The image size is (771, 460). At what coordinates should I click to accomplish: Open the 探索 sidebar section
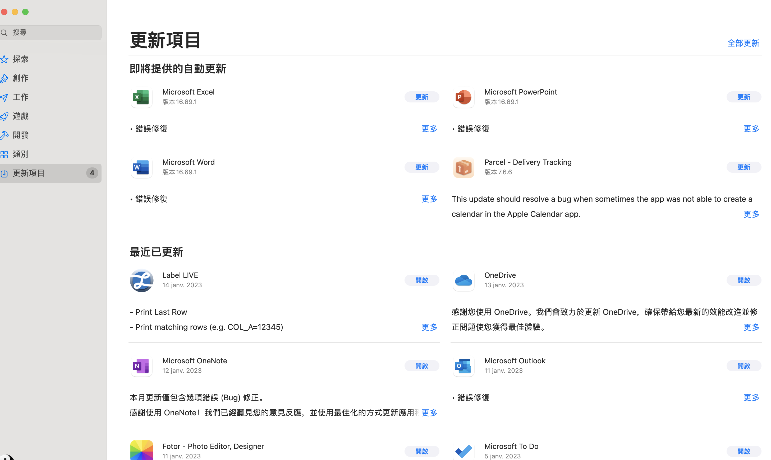point(20,59)
